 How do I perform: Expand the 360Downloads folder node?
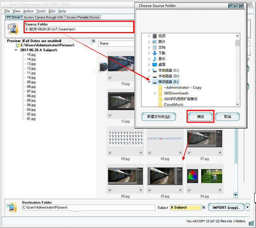[x=154, y=93]
